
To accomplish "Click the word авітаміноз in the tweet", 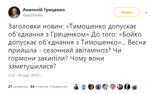I will (x=93, y=50).
